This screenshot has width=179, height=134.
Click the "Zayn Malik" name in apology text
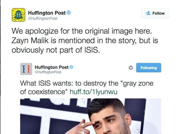[30, 41]
